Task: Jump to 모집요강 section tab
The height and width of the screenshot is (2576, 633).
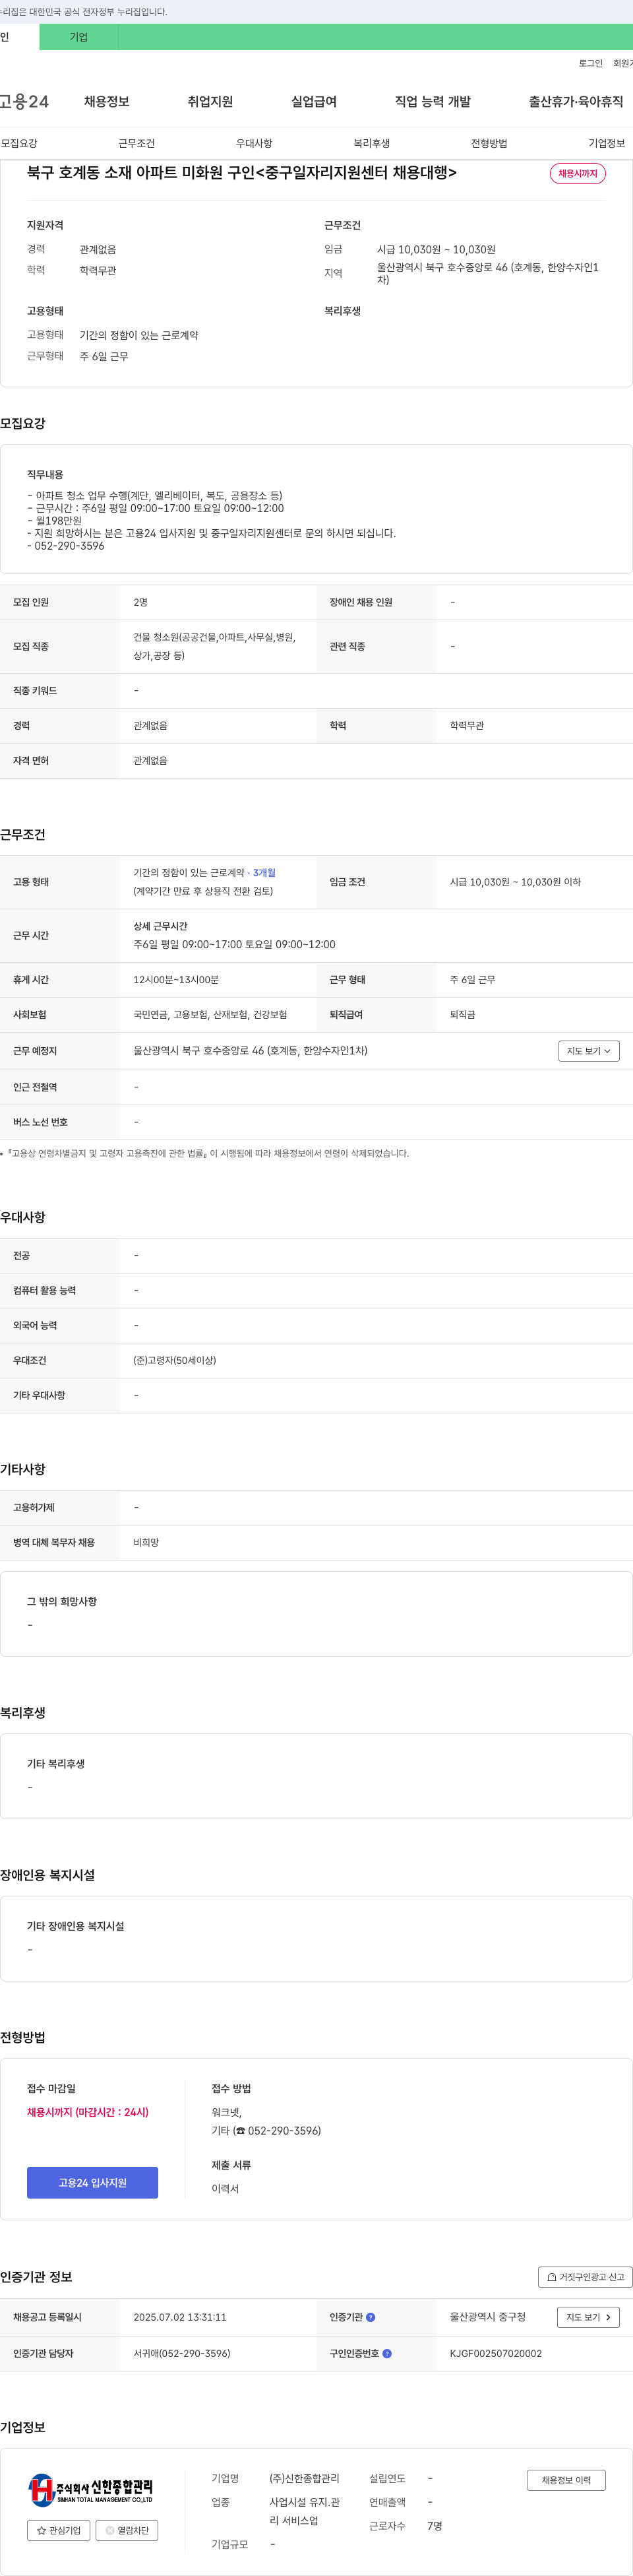Action: [19, 143]
